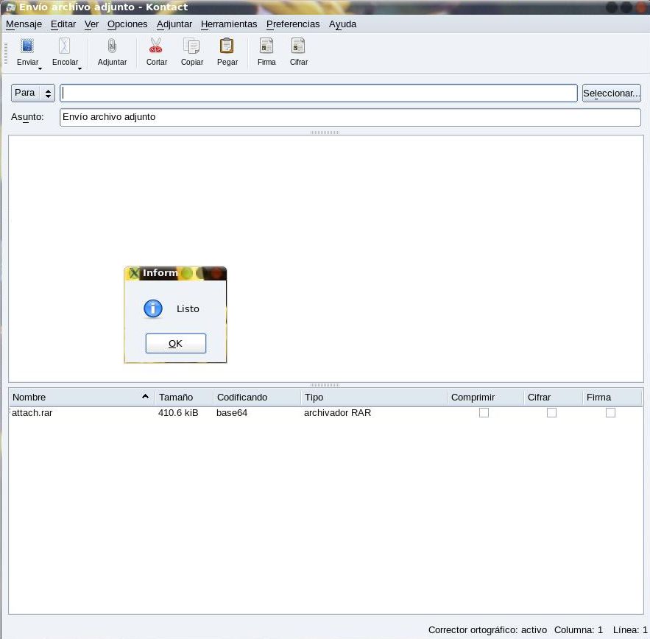
Task: Open the Enviar dropdown arrow
Action: pos(40,68)
